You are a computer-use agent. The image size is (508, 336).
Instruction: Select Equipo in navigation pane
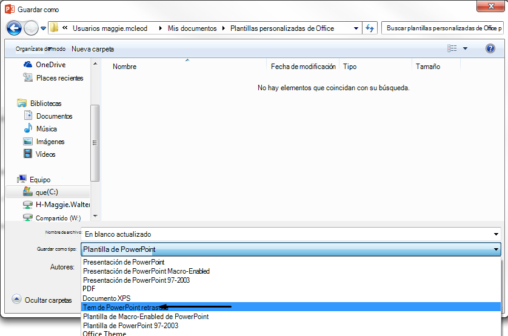34,179
